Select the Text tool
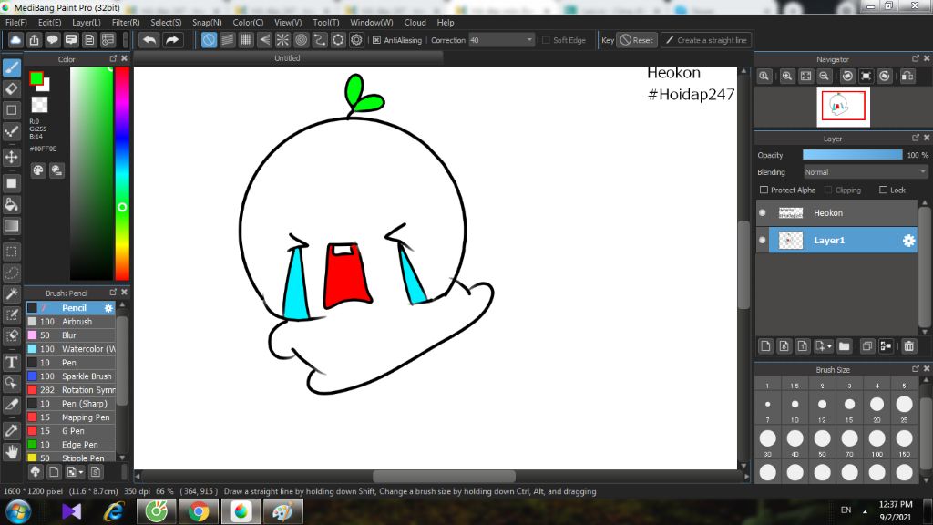The width and height of the screenshot is (933, 525). pos(12,362)
